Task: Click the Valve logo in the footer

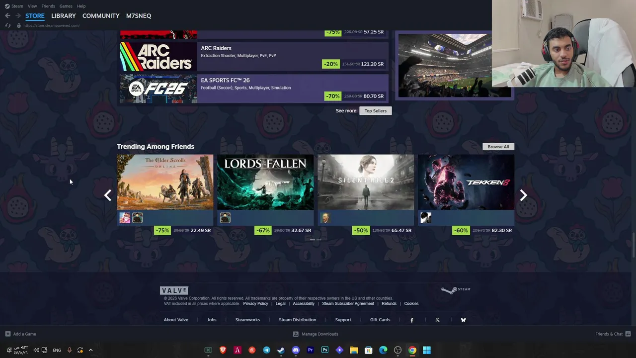Action: coord(174,290)
